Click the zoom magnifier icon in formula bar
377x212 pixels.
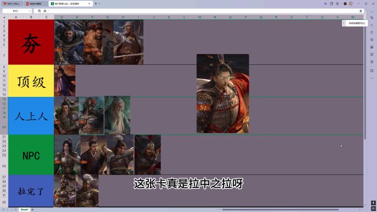point(39,11)
